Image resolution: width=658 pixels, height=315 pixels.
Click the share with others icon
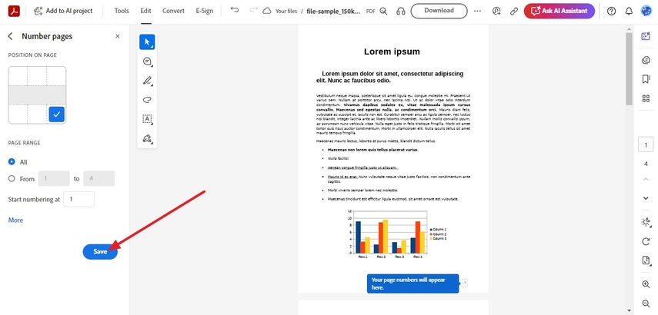click(497, 12)
